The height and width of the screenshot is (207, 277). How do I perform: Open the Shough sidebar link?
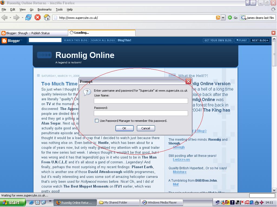[x=179, y=147]
